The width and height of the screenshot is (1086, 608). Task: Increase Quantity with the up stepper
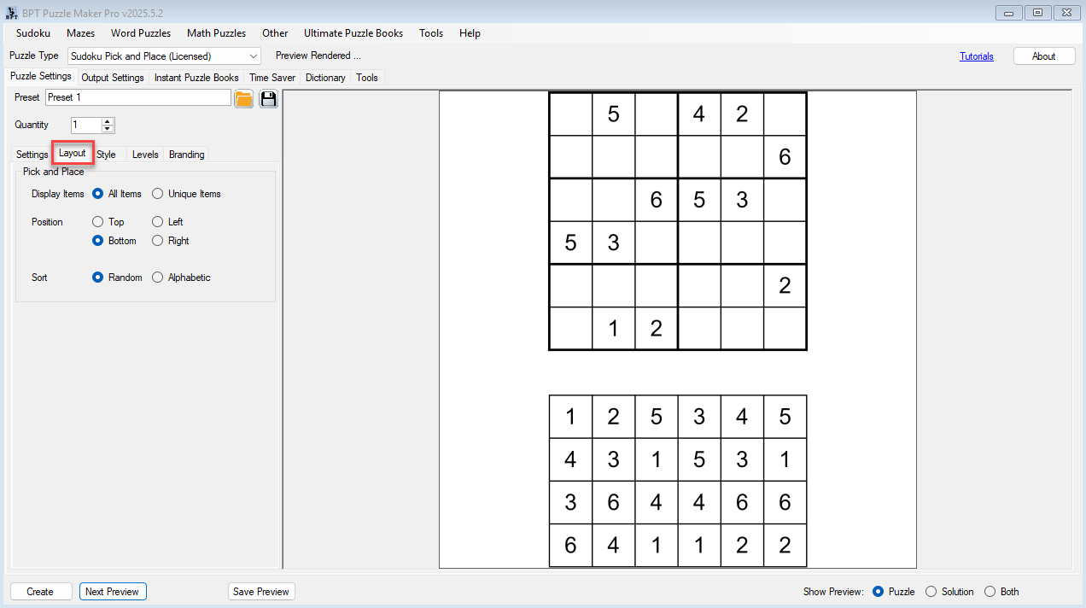pyautogui.click(x=107, y=120)
